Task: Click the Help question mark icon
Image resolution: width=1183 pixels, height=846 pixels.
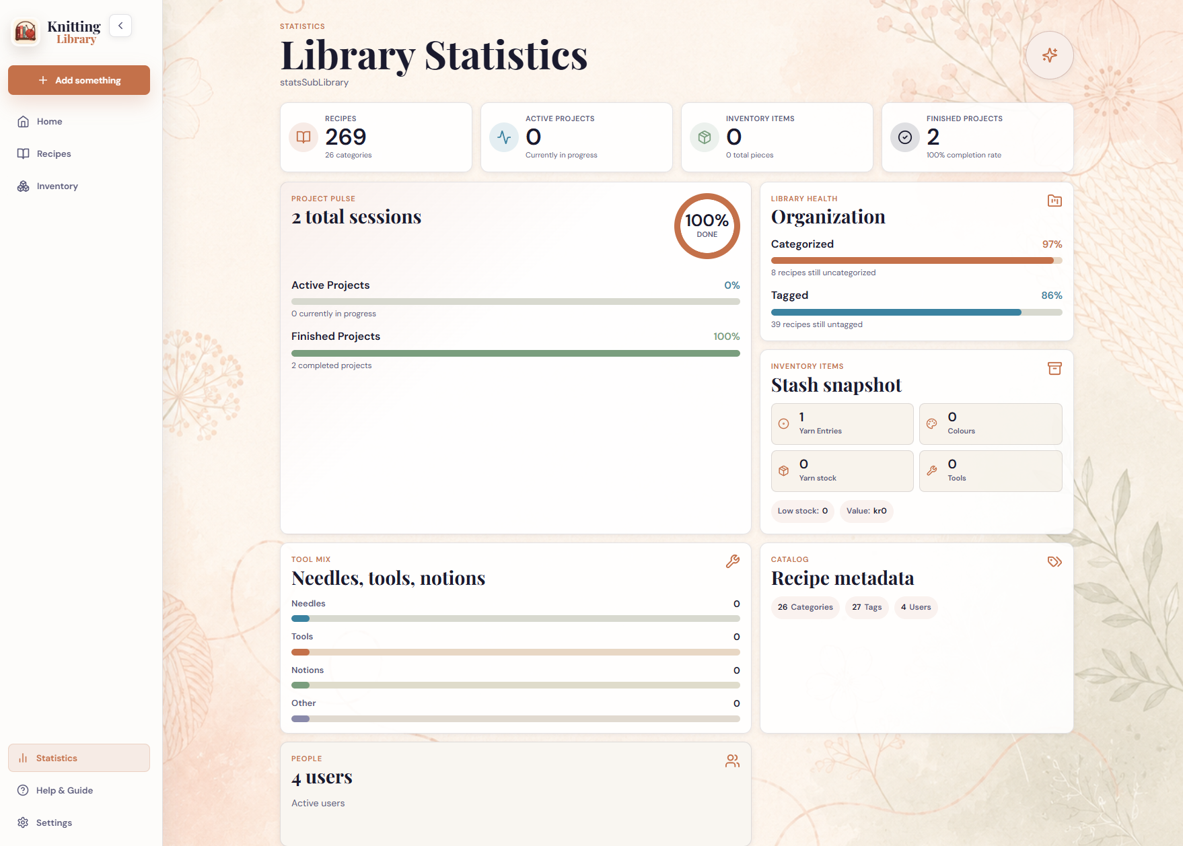Action: coord(23,790)
